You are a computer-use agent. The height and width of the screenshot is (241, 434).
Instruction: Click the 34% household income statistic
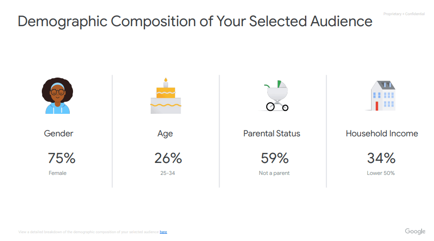coord(381,158)
